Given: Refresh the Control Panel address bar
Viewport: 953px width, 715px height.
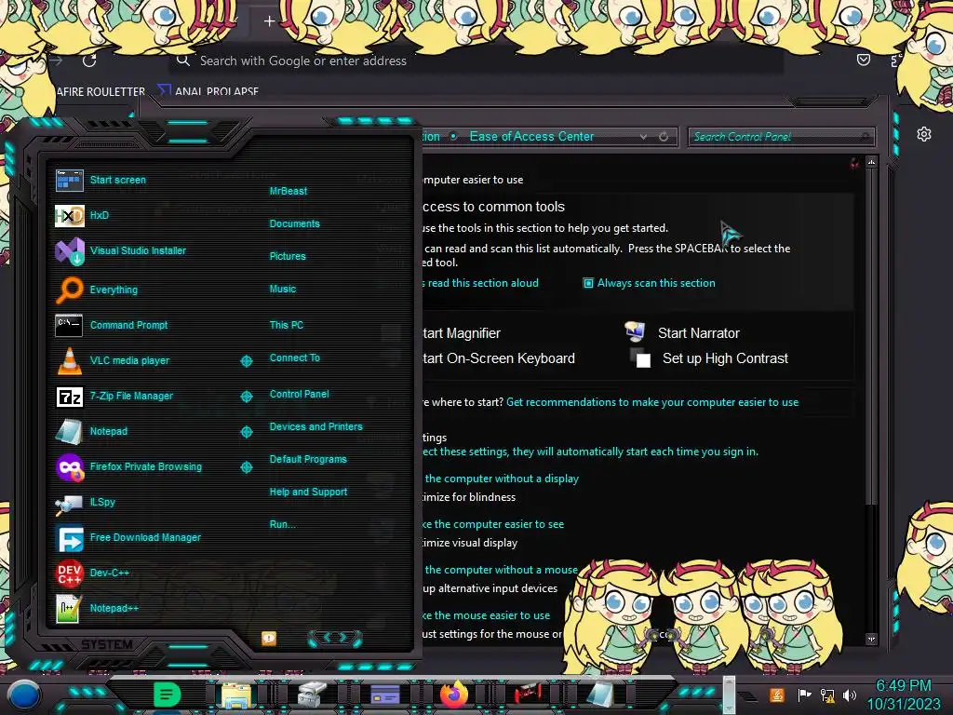Looking at the screenshot, I should click(x=664, y=137).
